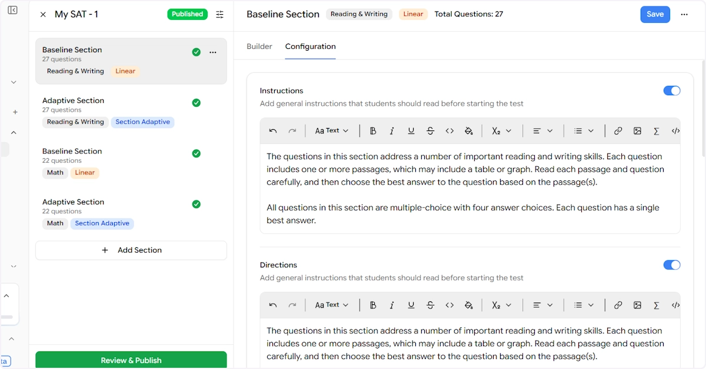Click strikethrough icon in Instructions toolbar
Image resolution: width=706 pixels, height=369 pixels.
[x=430, y=131]
